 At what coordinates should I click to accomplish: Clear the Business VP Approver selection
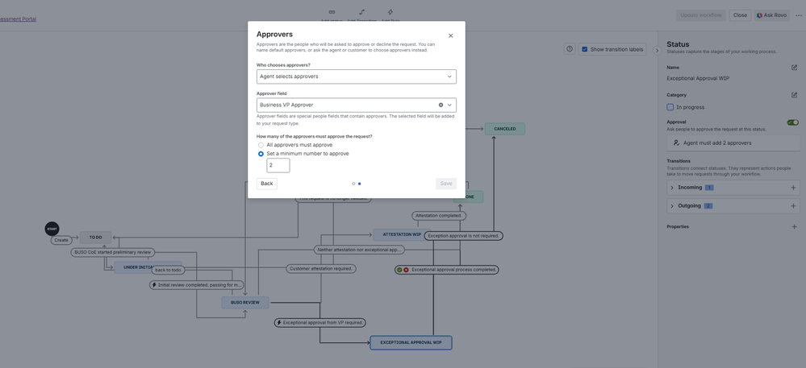point(441,105)
